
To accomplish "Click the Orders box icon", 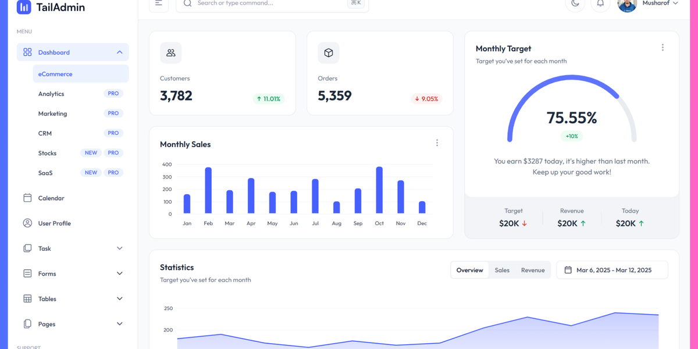I will click(328, 53).
